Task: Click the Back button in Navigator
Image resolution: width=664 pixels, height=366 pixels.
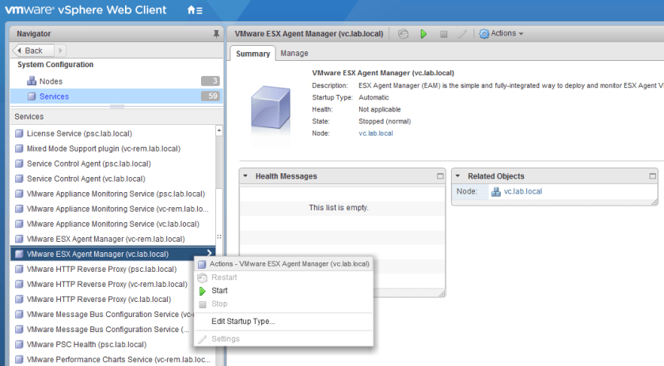Action: pyautogui.click(x=28, y=51)
